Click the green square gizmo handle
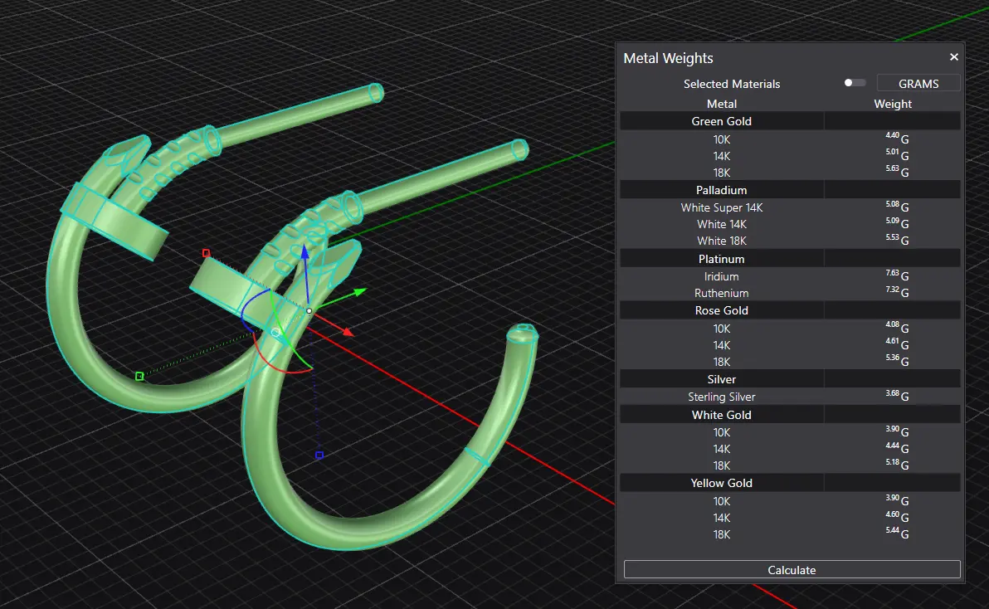Viewport: 989px width, 609px height. click(x=139, y=377)
